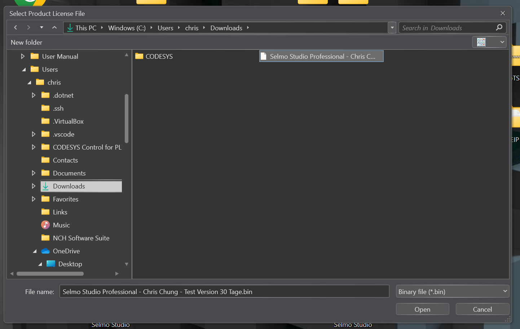Open the Binary file (*.bin) type dropdown
Viewport: 520px width, 329px height.
453,291
